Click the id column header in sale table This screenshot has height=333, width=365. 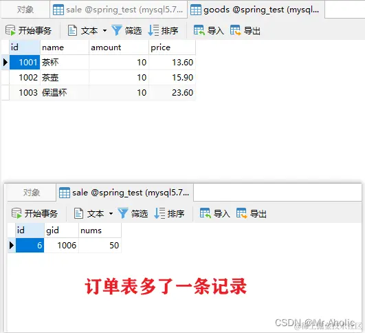click(x=30, y=230)
